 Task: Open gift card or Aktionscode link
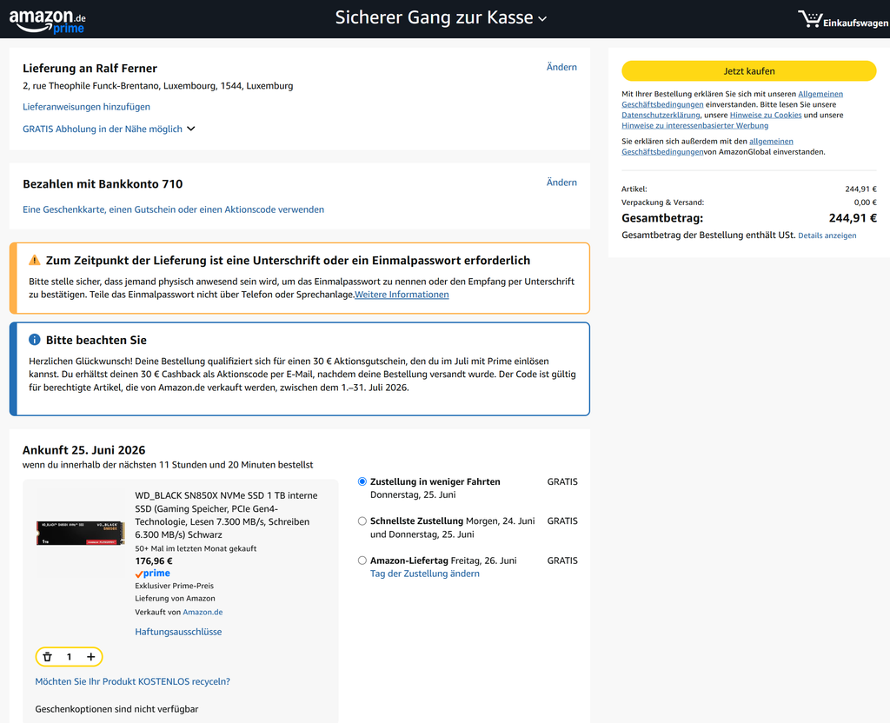tap(173, 209)
